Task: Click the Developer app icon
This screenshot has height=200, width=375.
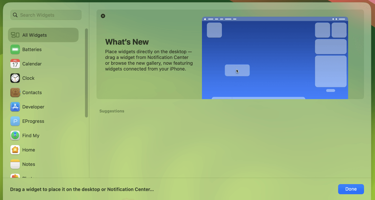Action: (x=15, y=107)
